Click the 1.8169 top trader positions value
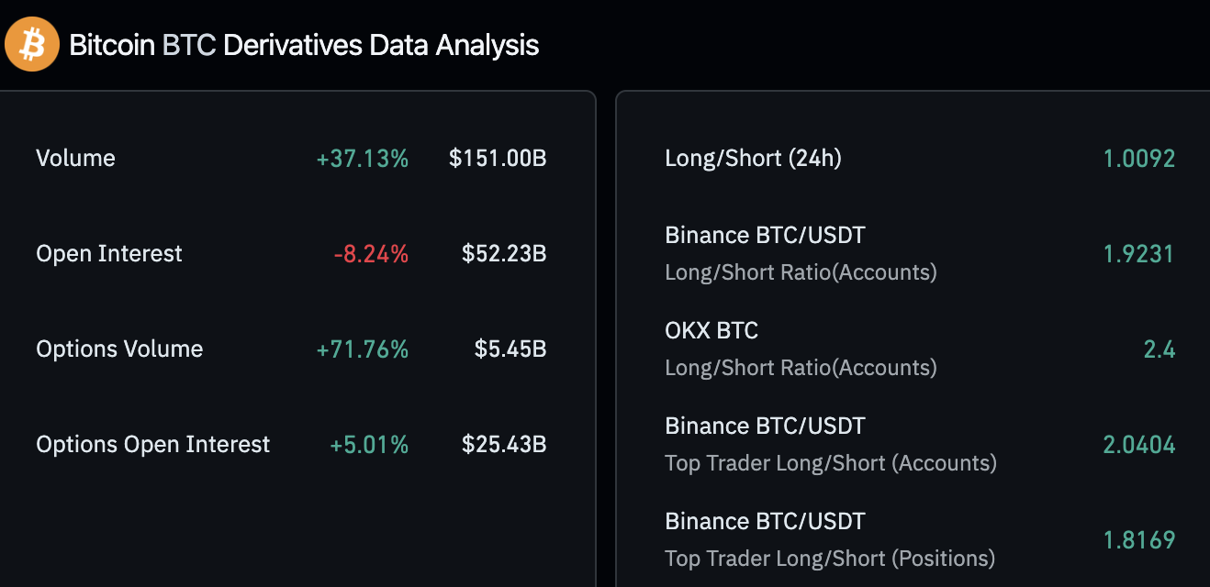Screen dimensions: 1210x587 [1138, 539]
